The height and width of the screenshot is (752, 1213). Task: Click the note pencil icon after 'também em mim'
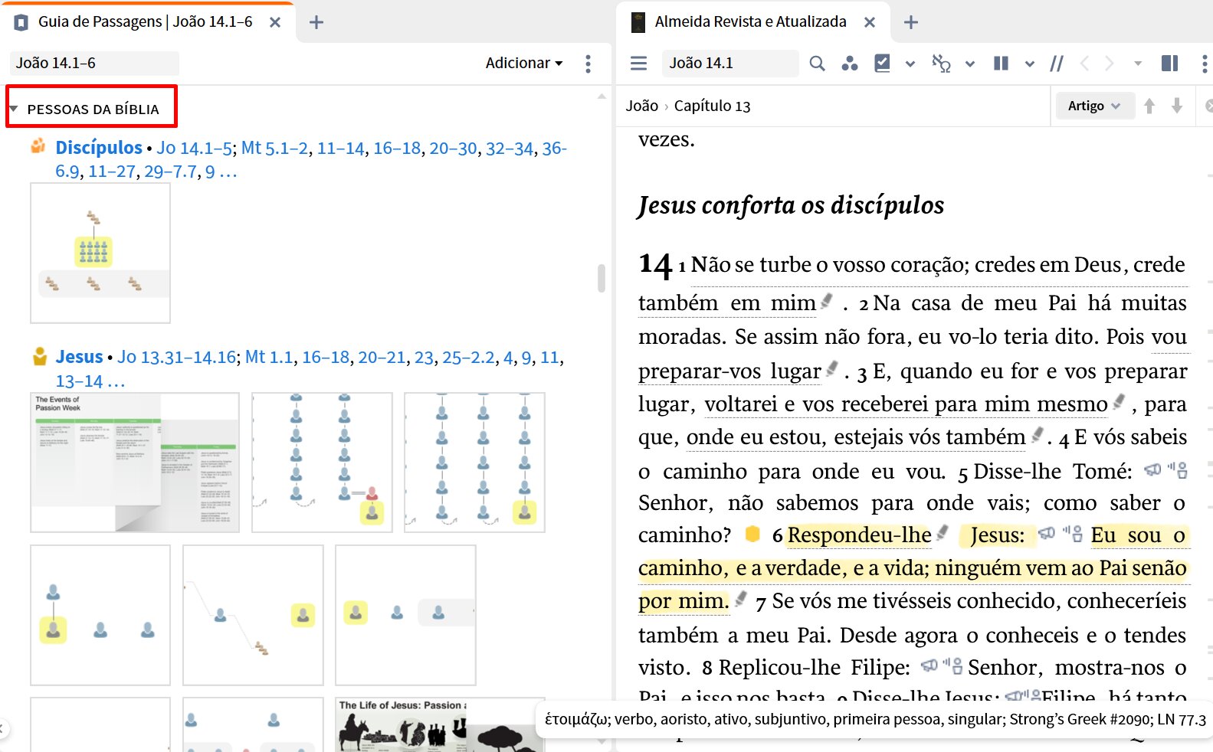pyautogui.click(x=827, y=301)
